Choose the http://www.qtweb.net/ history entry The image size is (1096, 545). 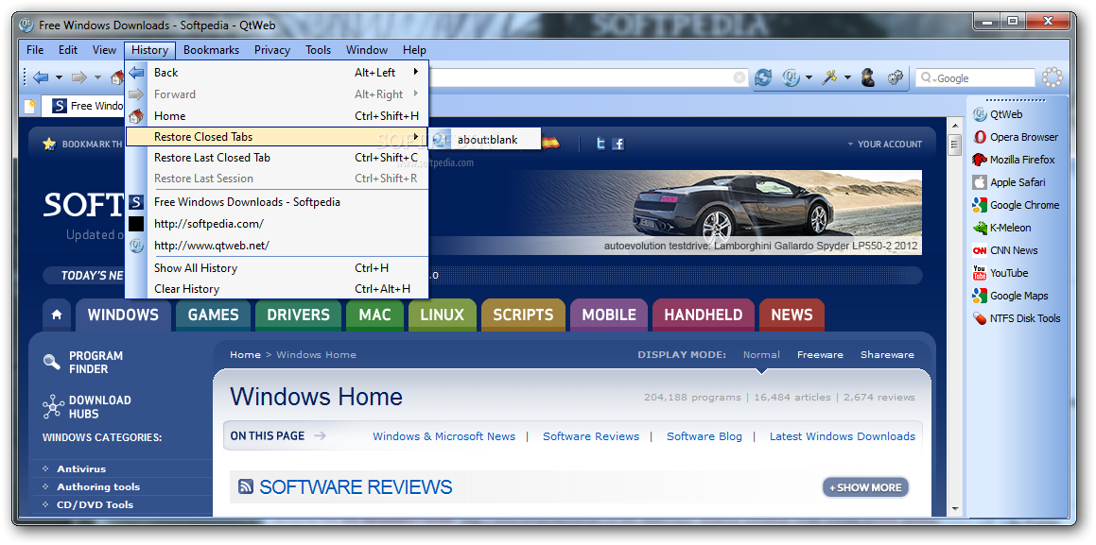[277, 246]
